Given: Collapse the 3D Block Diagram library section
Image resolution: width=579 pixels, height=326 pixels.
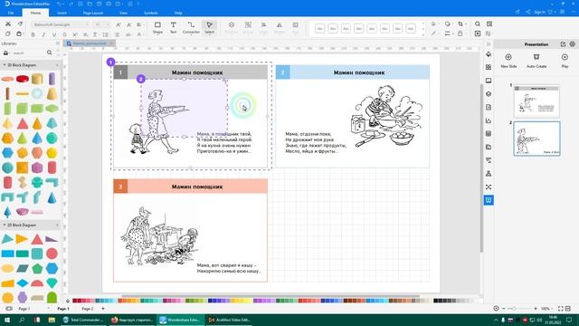Looking at the screenshot, I should click(x=5, y=65).
